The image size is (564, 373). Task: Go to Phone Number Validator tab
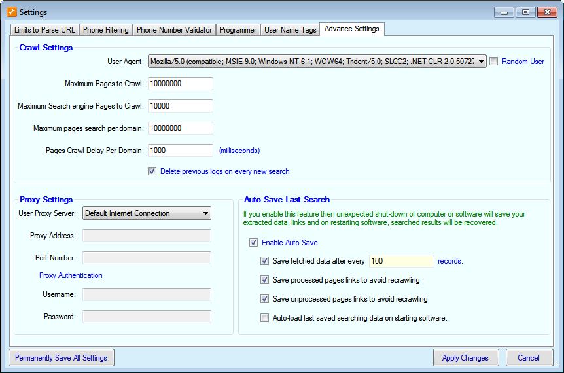[174, 30]
